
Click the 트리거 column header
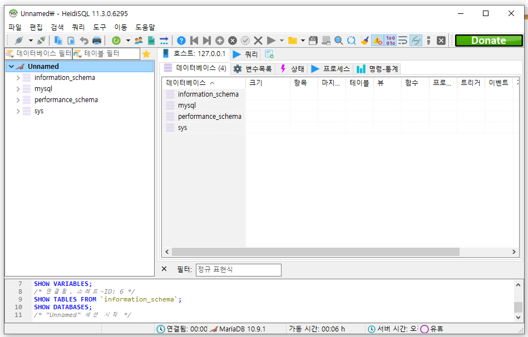pos(471,83)
